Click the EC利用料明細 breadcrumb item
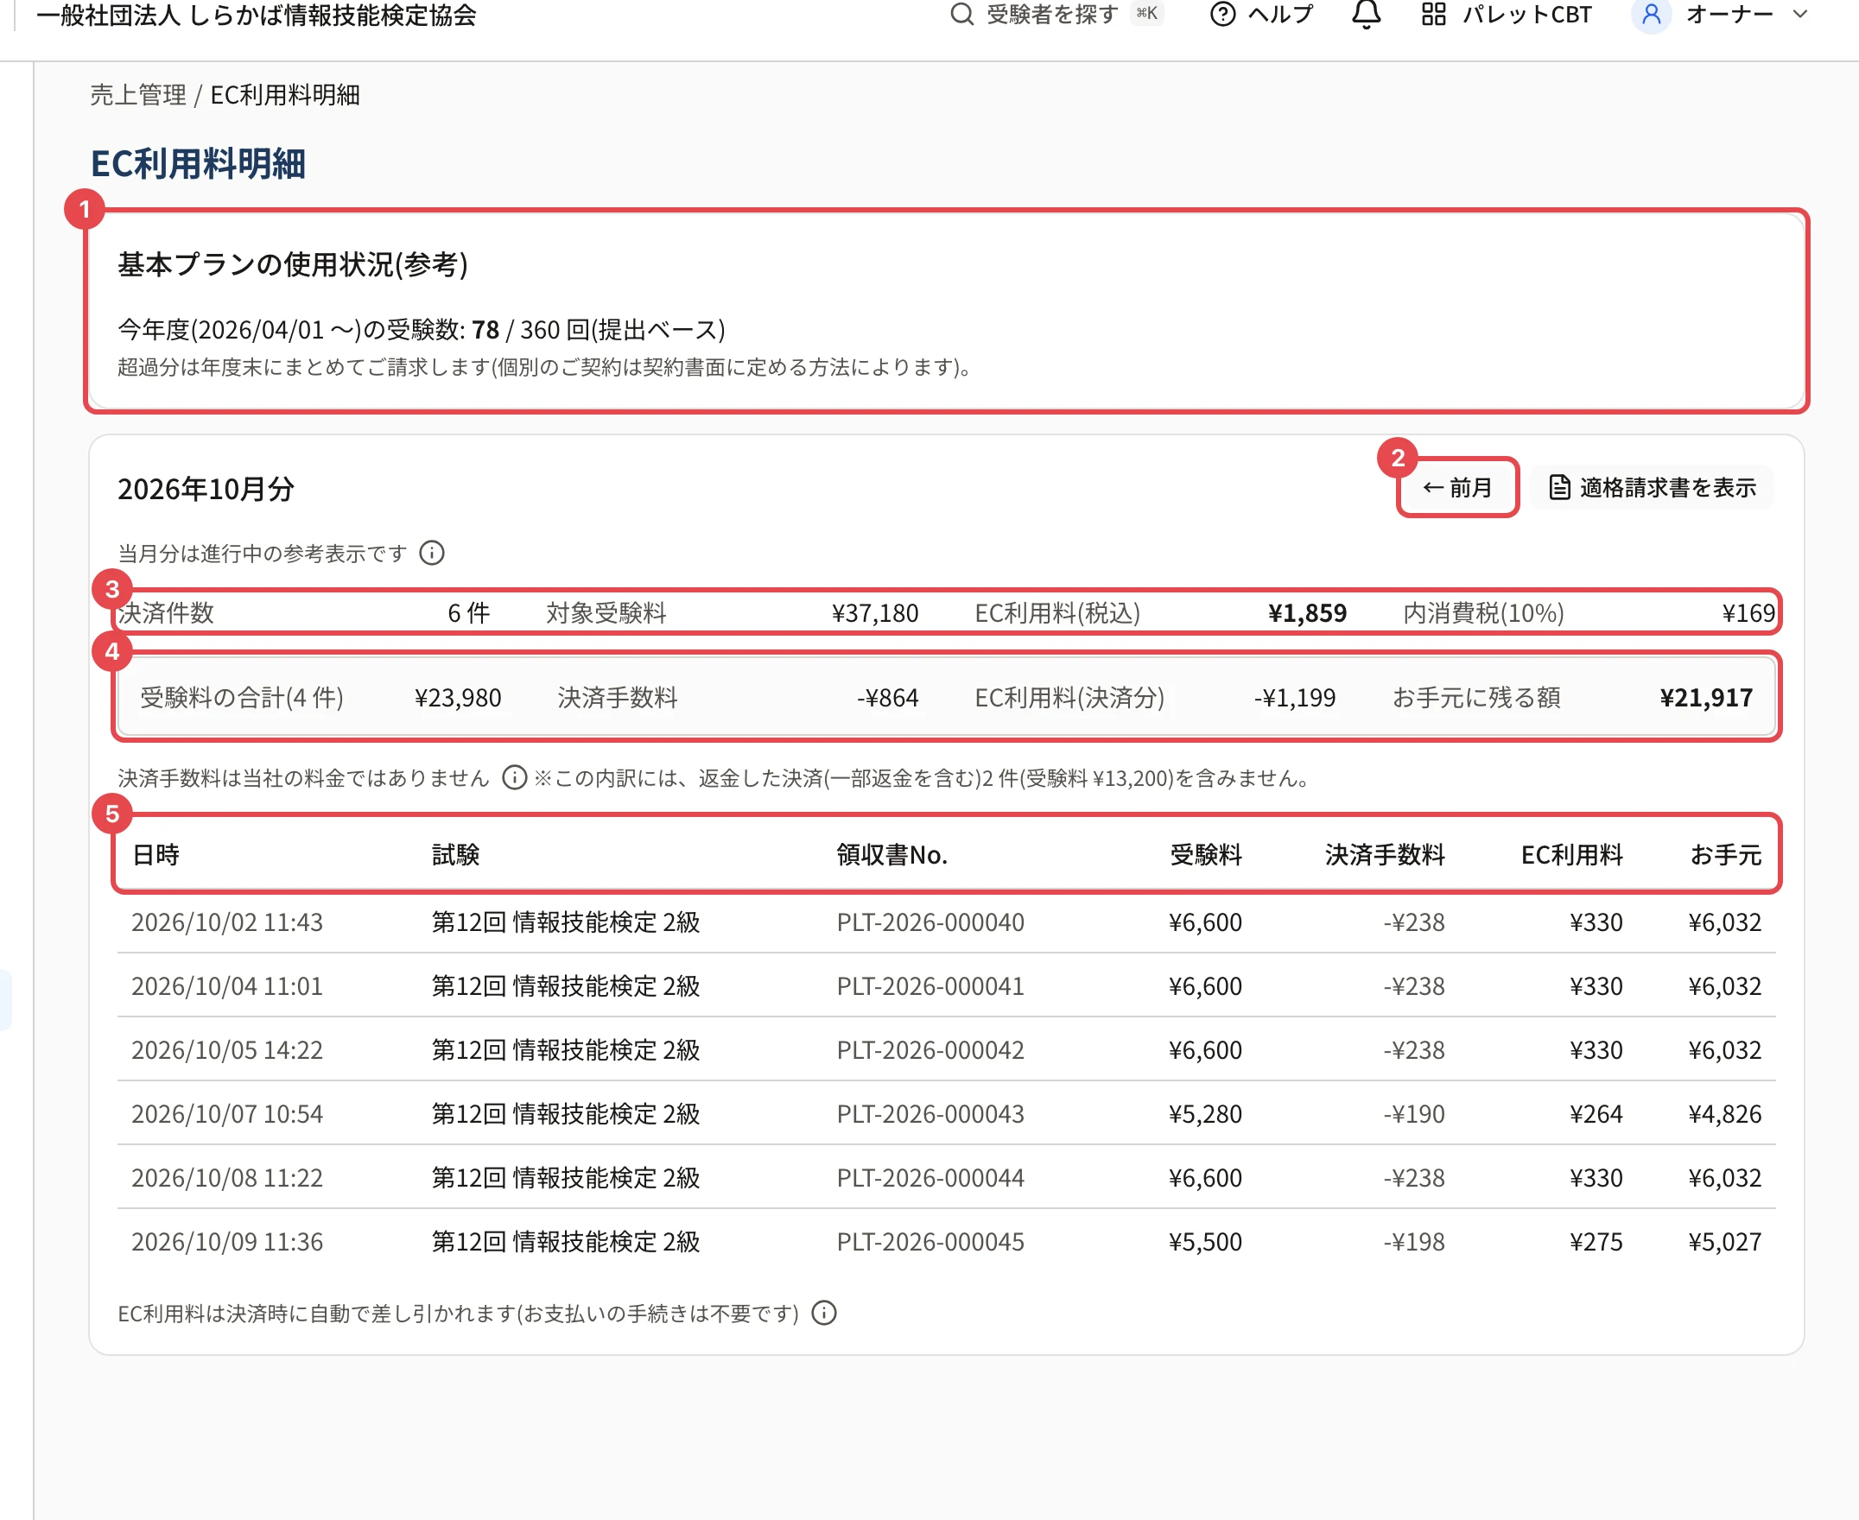Image resolution: width=1859 pixels, height=1520 pixels. pyautogui.click(x=285, y=94)
